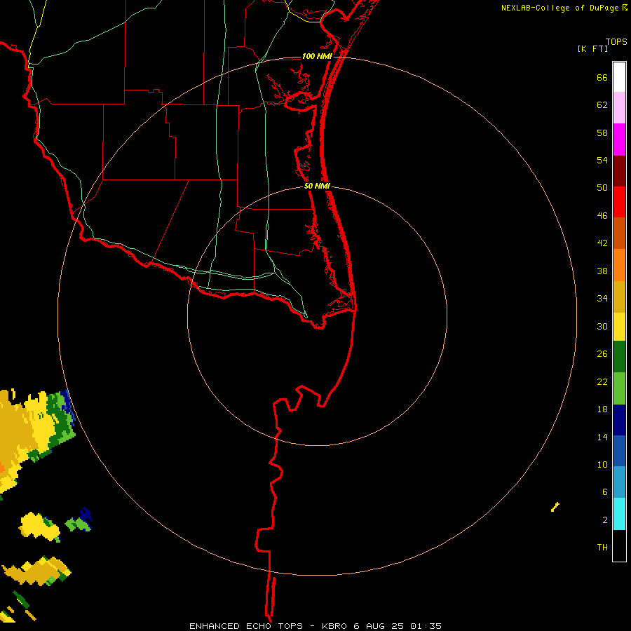This screenshot has height=631, width=631.
Task: Click the legend value 38
Action: [602, 271]
